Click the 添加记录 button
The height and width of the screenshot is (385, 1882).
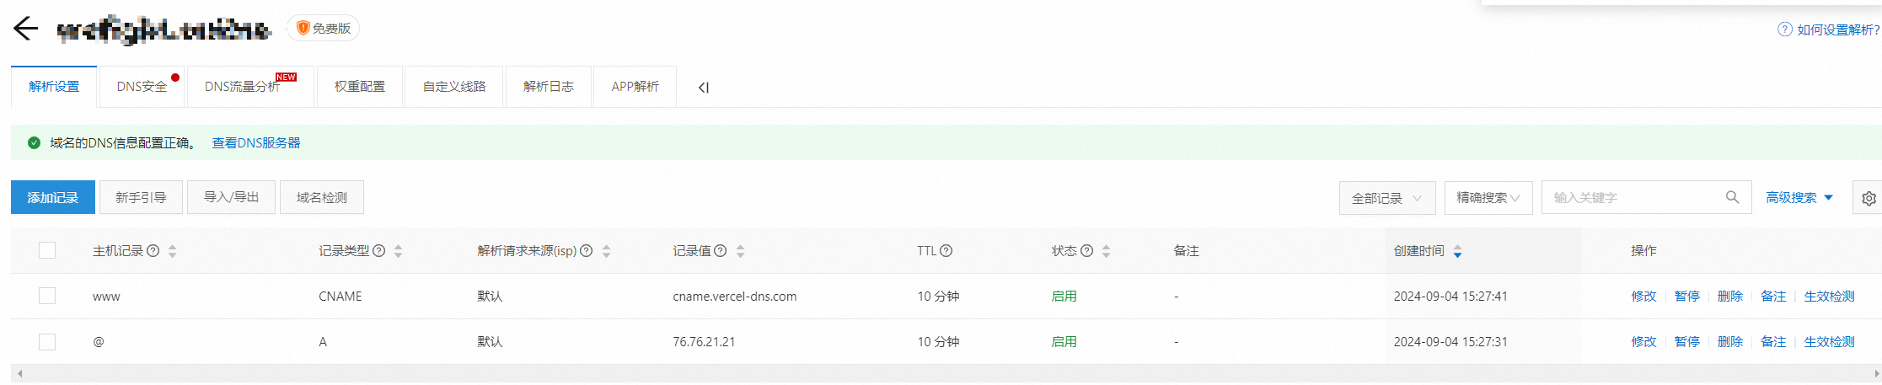[52, 198]
